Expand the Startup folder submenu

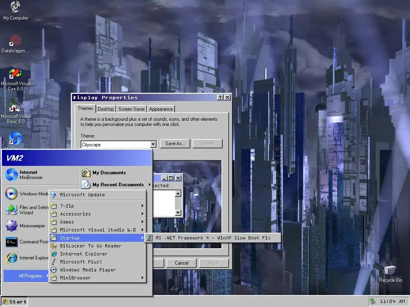98,238
